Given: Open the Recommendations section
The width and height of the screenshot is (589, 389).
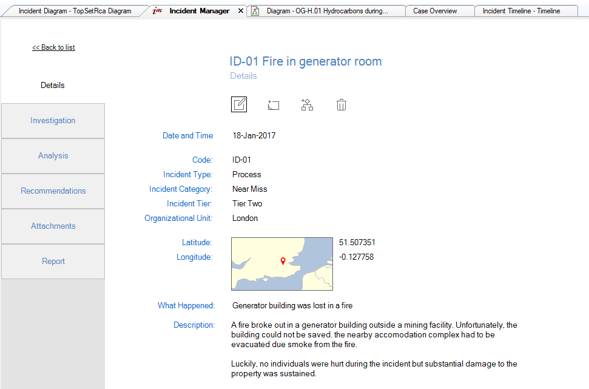Looking at the screenshot, I should (53, 191).
